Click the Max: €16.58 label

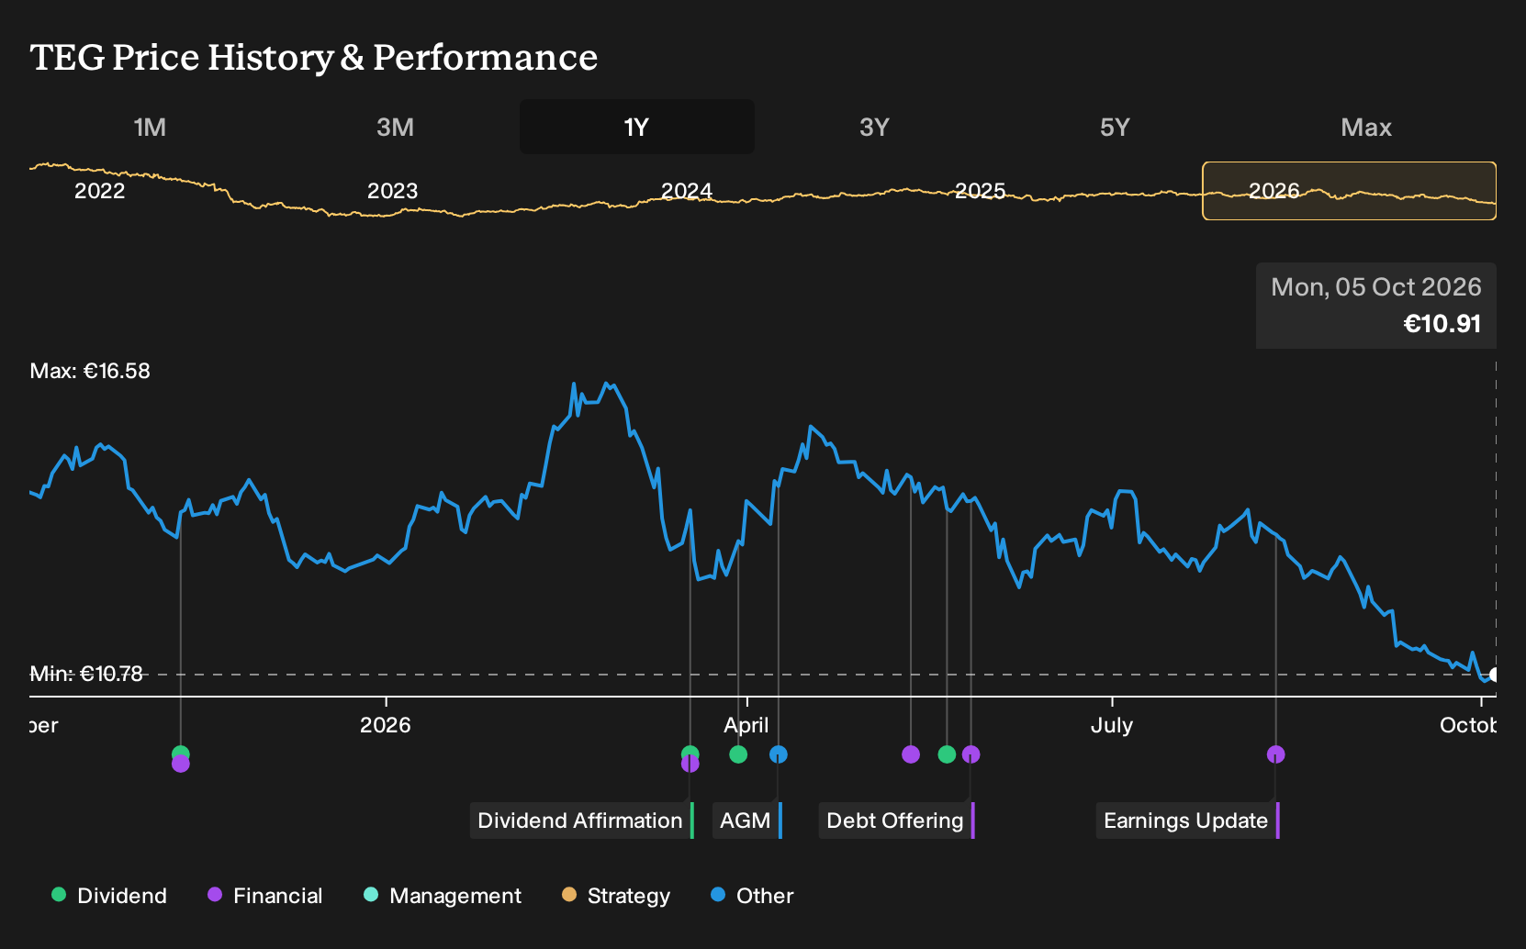pyautogui.click(x=90, y=371)
